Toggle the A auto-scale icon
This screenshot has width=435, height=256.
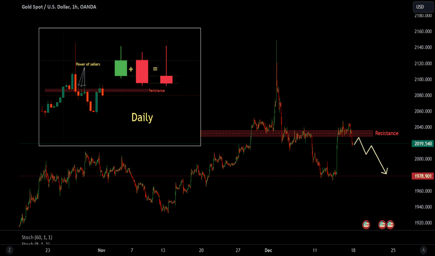pos(423,250)
